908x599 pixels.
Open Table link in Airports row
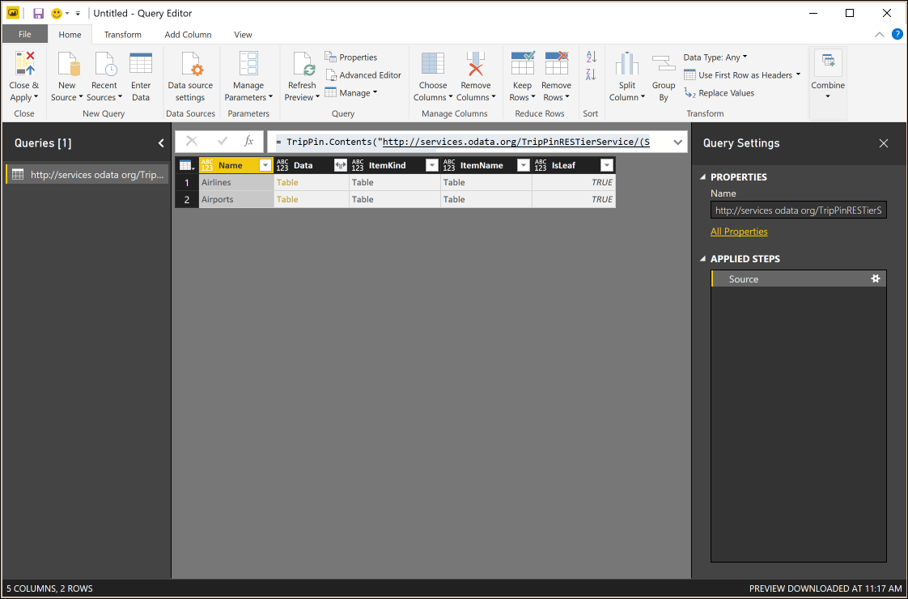tap(287, 199)
